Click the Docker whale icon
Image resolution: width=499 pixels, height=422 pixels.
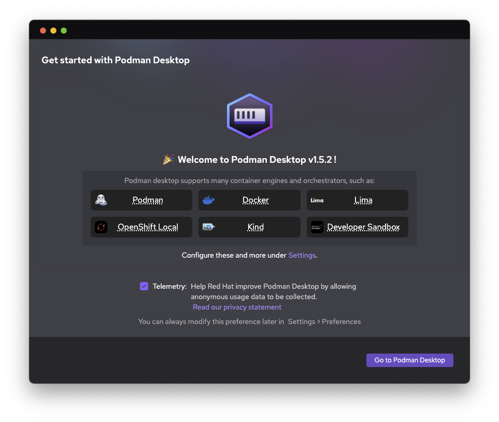point(209,200)
